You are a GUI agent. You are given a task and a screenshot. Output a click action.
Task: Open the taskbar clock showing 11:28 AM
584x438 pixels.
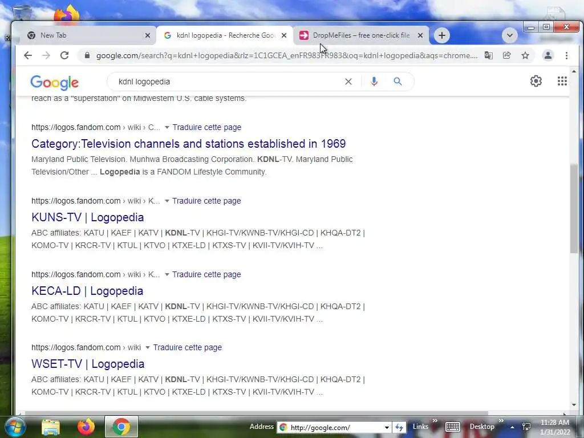[x=555, y=427]
